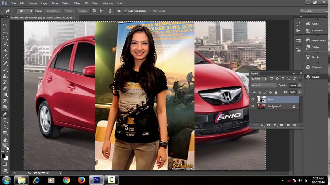Toggle Quick Mask mode icon

point(5,164)
